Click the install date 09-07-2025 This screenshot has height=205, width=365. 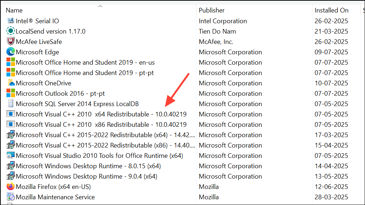click(331, 52)
